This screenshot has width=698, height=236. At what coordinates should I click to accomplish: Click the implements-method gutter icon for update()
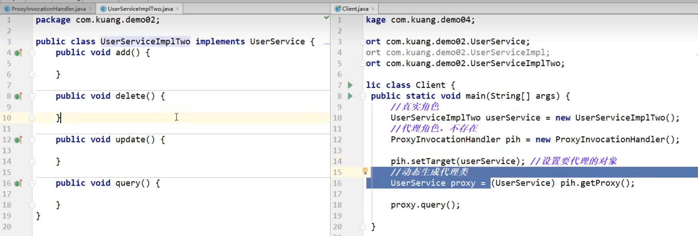pyautogui.click(x=18, y=140)
